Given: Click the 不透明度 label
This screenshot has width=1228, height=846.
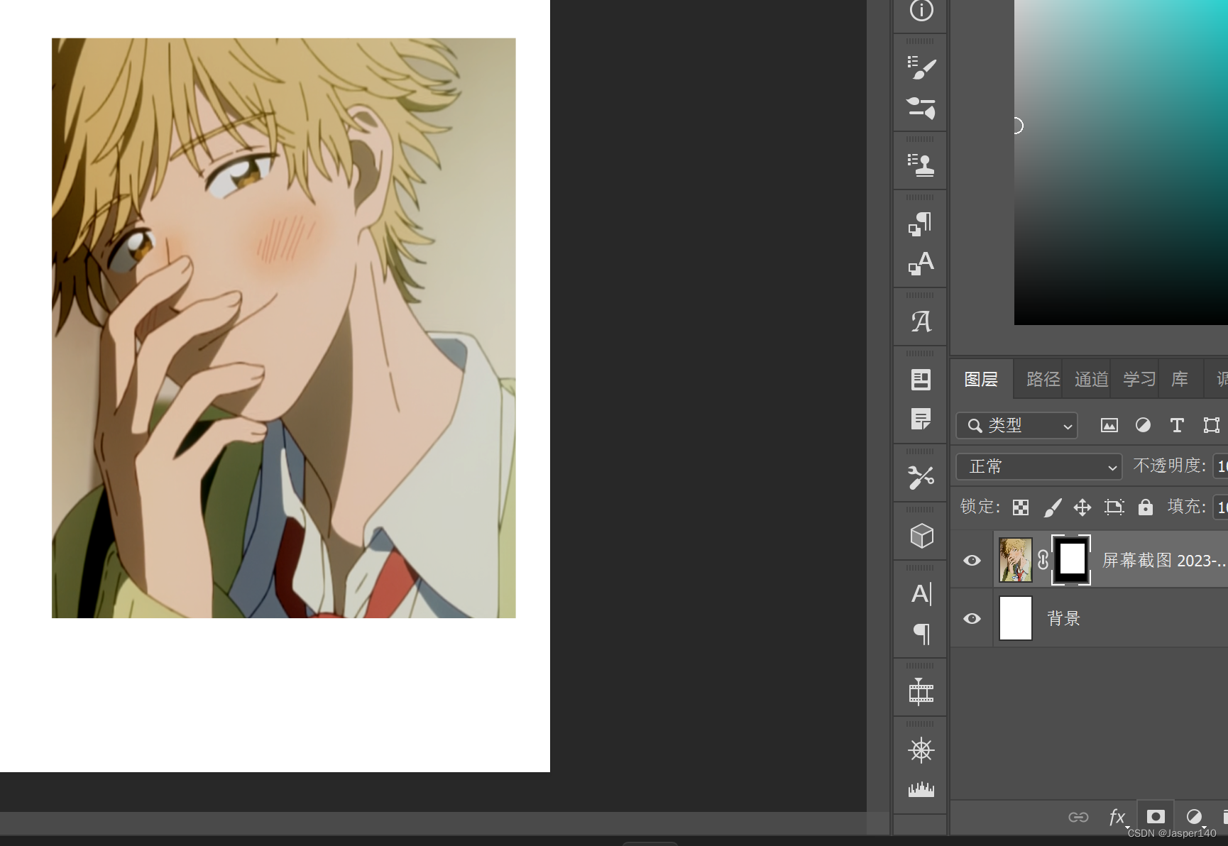Looking at the screenshot, I should coord(1169,466).
